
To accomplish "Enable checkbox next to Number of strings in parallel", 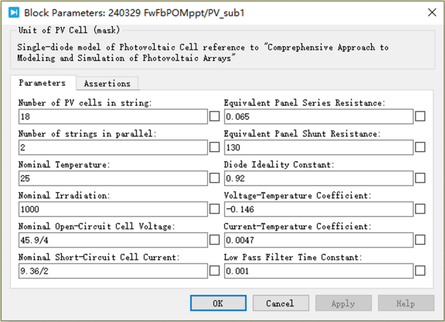I will click(215, 147).
